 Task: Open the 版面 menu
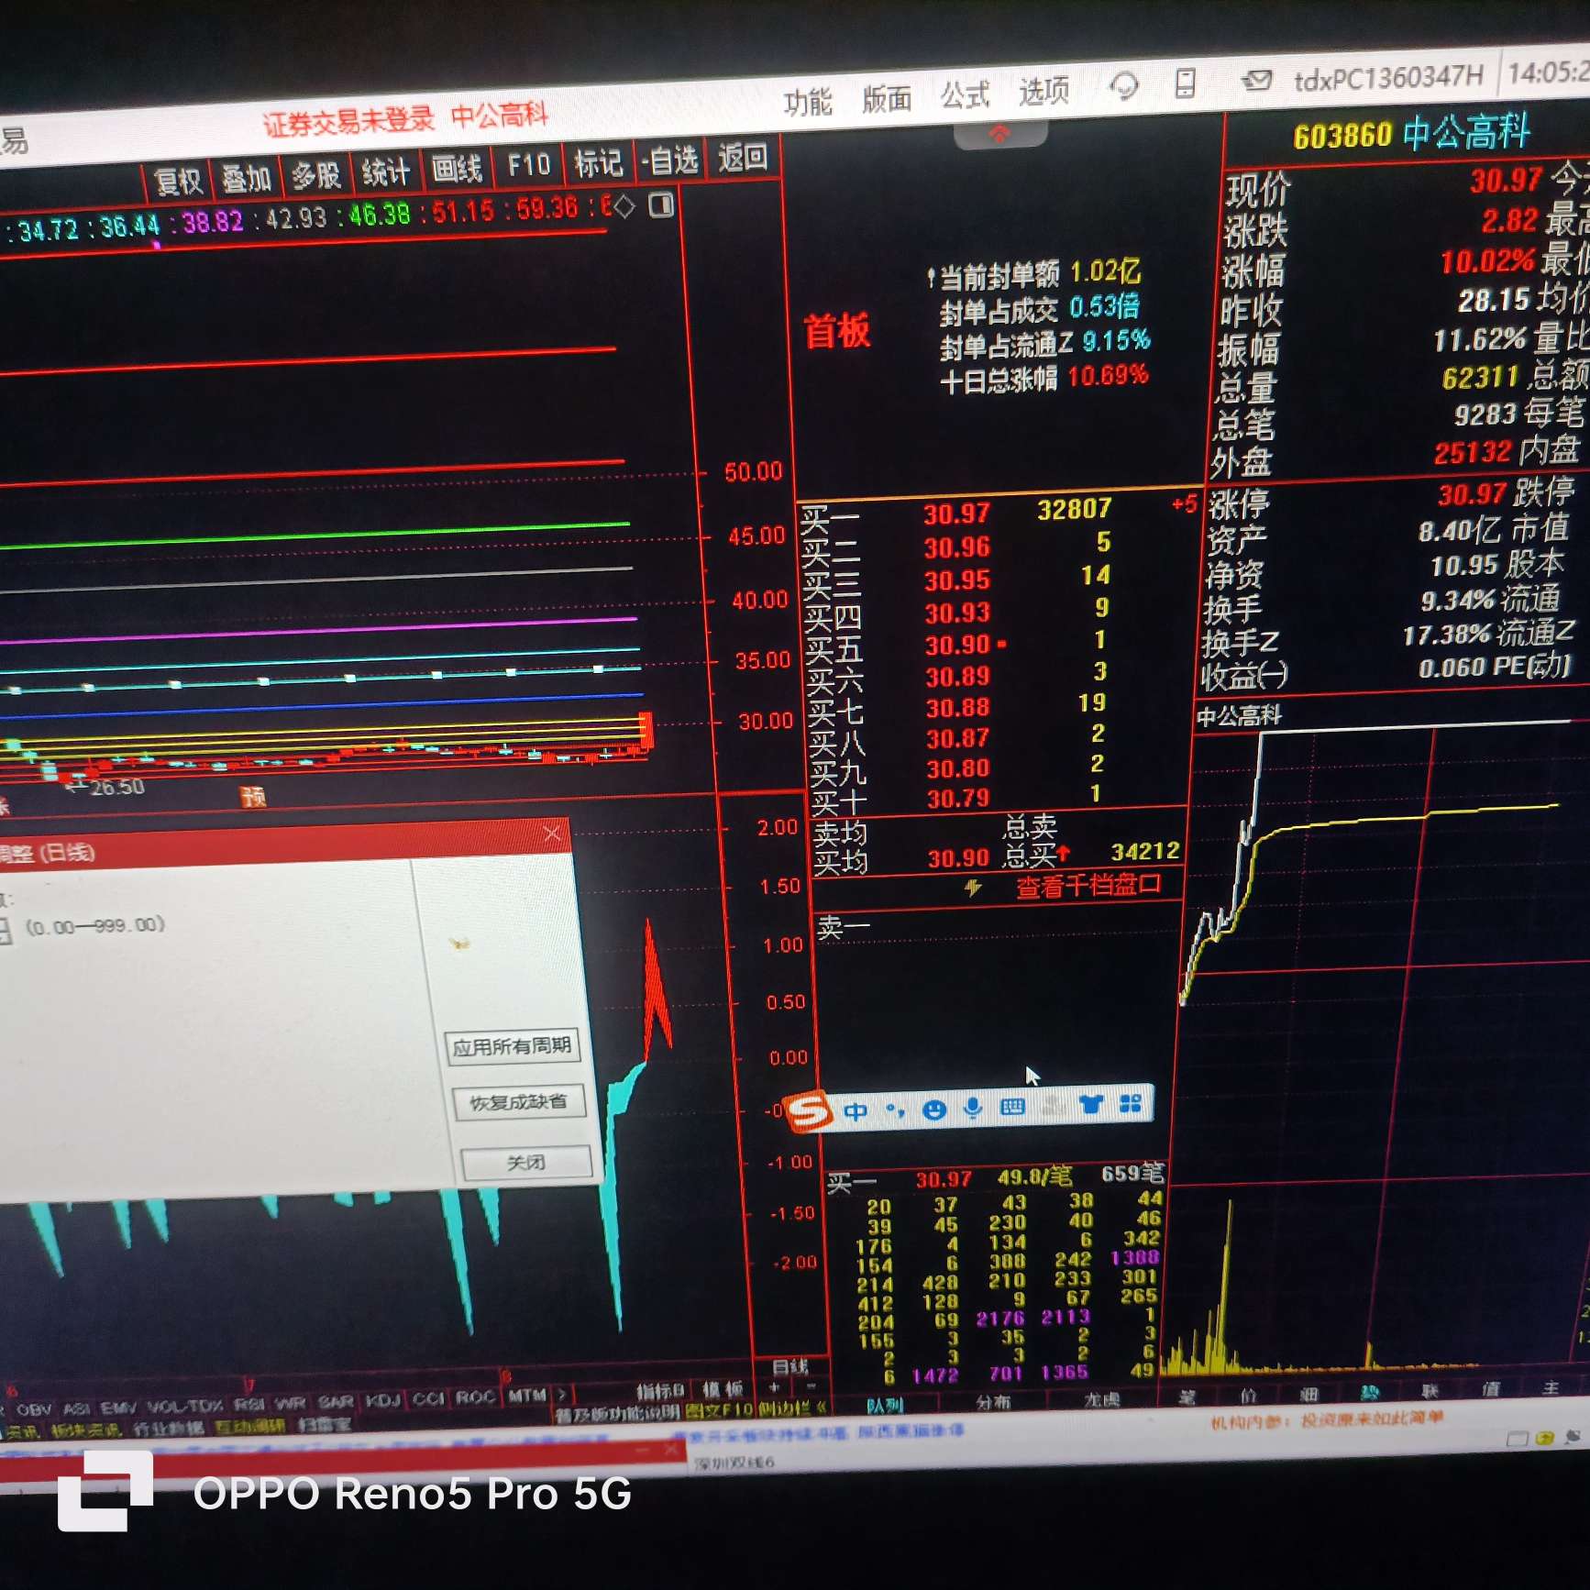click(x=887, y=98)
